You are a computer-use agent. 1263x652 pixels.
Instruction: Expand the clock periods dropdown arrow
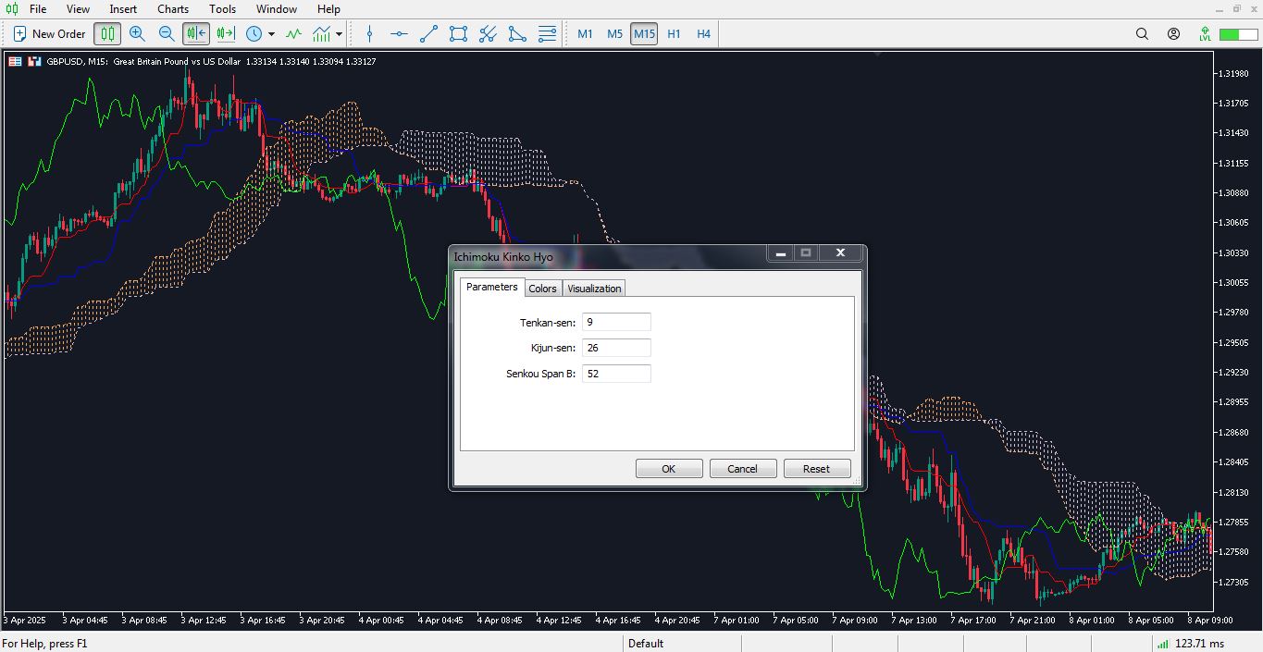point(271,34)
